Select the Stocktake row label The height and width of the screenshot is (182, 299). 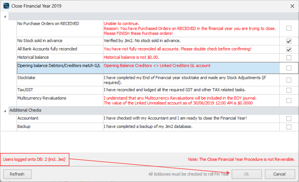point(26,78)
